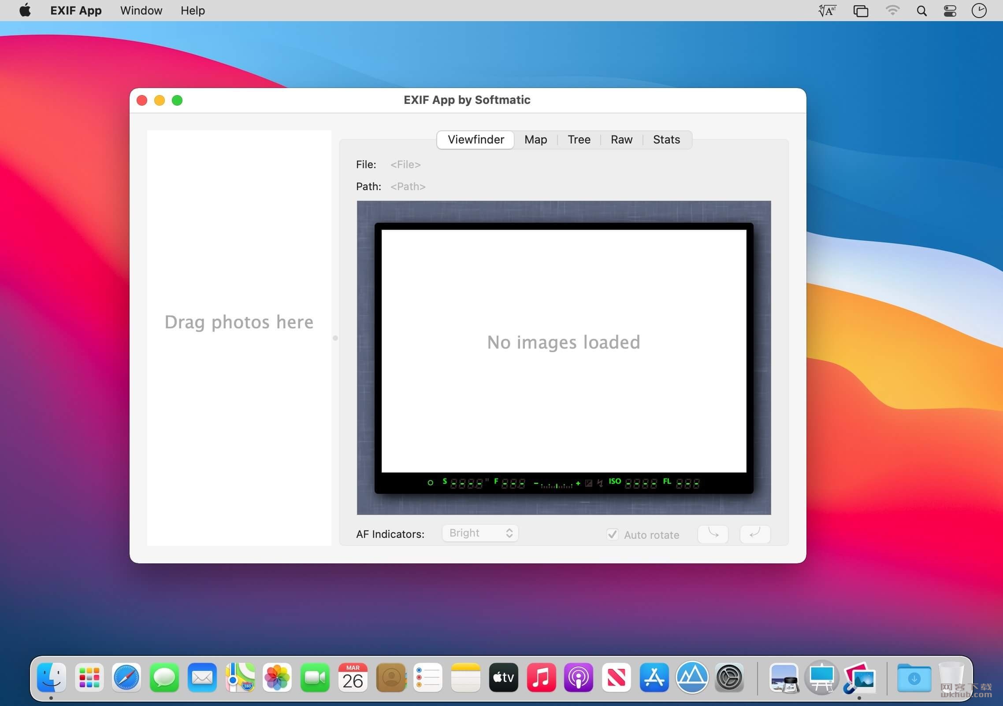Image resolution: width=1003 pixels, height=706 pixels.
Task: Open the Apple menu
Action: pos(25,11)
